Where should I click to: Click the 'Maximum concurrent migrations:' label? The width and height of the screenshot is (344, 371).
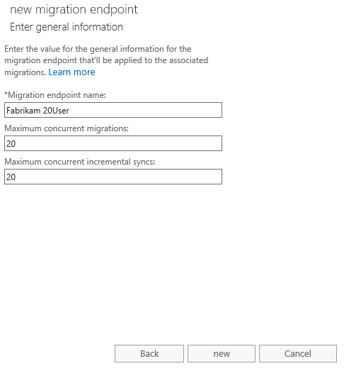pos(67,128)
